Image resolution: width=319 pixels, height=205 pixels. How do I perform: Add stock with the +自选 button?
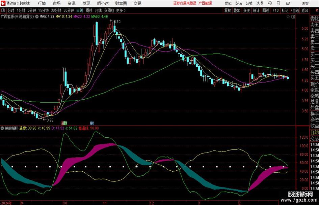click(295, 10)
